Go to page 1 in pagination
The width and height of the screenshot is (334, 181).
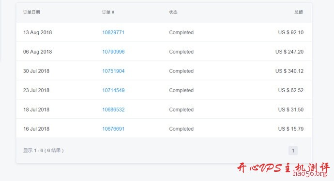tap(293, 151)
